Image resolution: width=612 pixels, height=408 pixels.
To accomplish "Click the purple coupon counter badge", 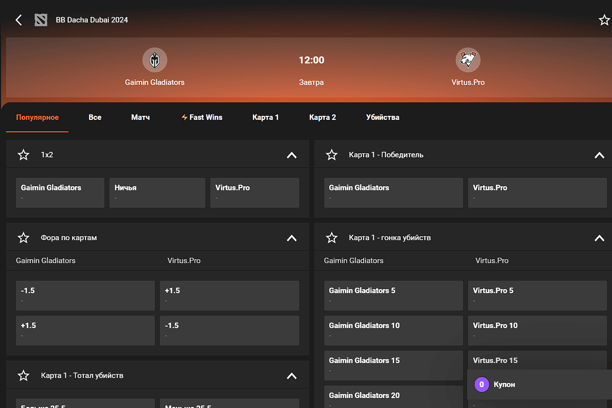I will pyautogui.click(x=482, y=385).
